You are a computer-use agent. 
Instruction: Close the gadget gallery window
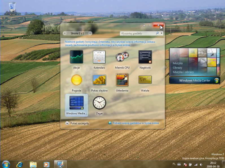pyautogui.click(x=158, y=25)
